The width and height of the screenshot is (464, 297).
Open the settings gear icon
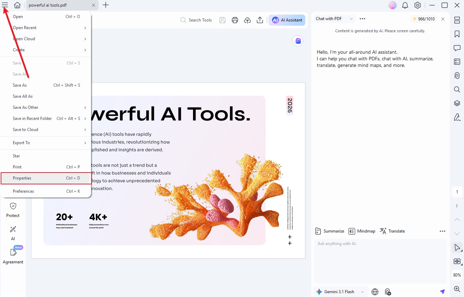[x=418, y=5]
